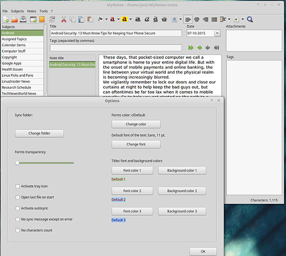The width and height of the screenshot is (286, 256).
Task: Select the note 'Android Security: 13 Must-Kn'
Action: [72, 64]
